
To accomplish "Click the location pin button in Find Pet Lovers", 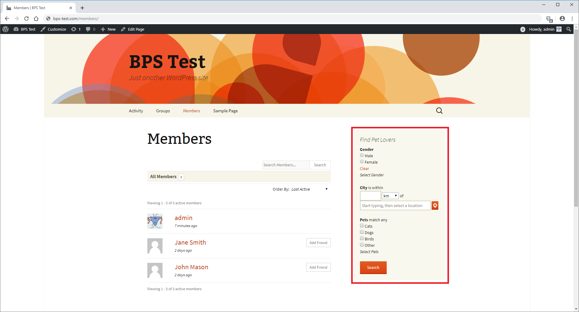I will pos(435,205).
